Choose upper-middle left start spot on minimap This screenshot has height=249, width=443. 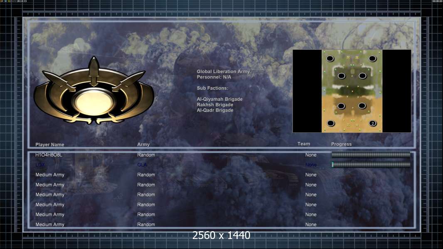click(x=342, y=76)
